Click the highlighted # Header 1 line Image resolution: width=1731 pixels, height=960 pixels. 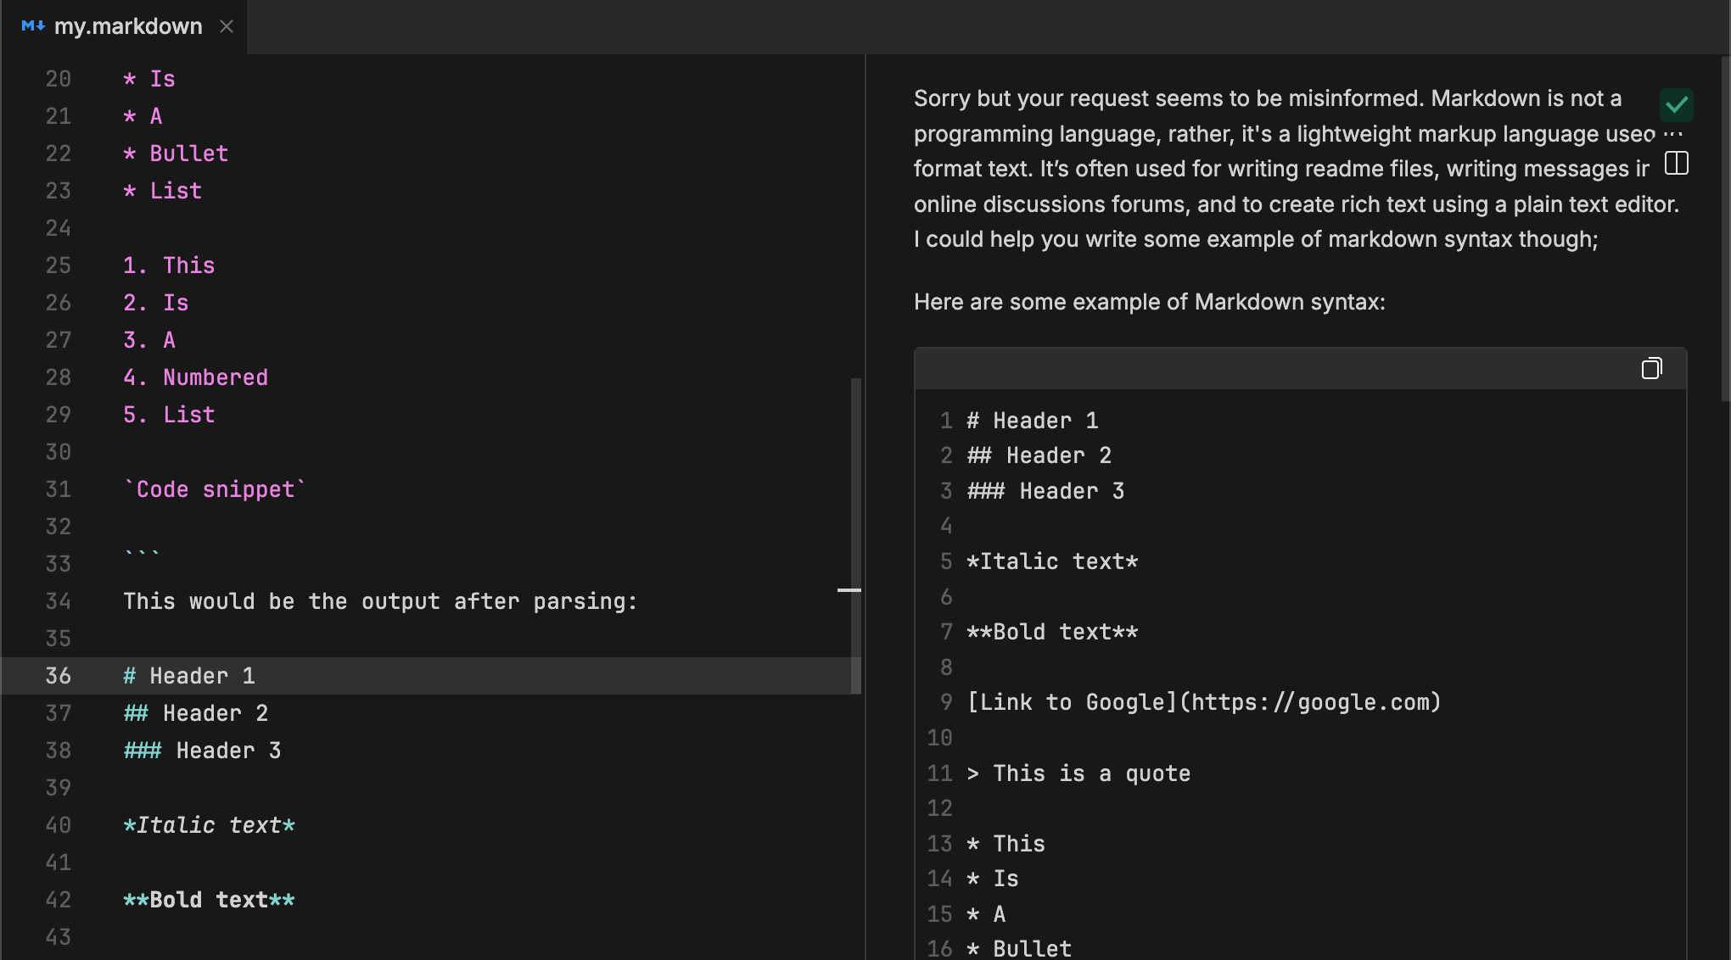(188, 675)
